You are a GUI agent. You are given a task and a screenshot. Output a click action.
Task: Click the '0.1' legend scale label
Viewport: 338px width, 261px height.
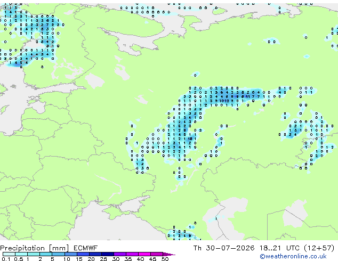[6, 259]
